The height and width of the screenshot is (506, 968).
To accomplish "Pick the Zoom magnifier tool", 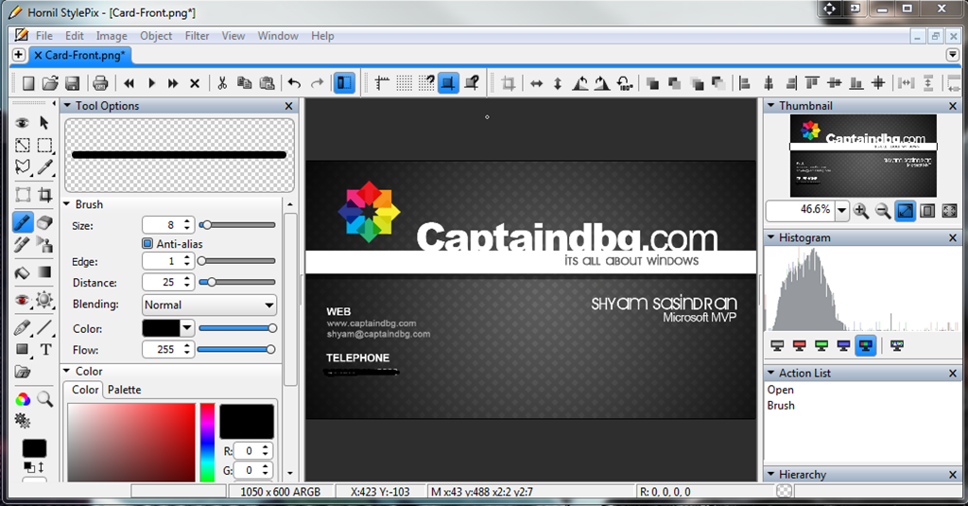I will point(44,399).
